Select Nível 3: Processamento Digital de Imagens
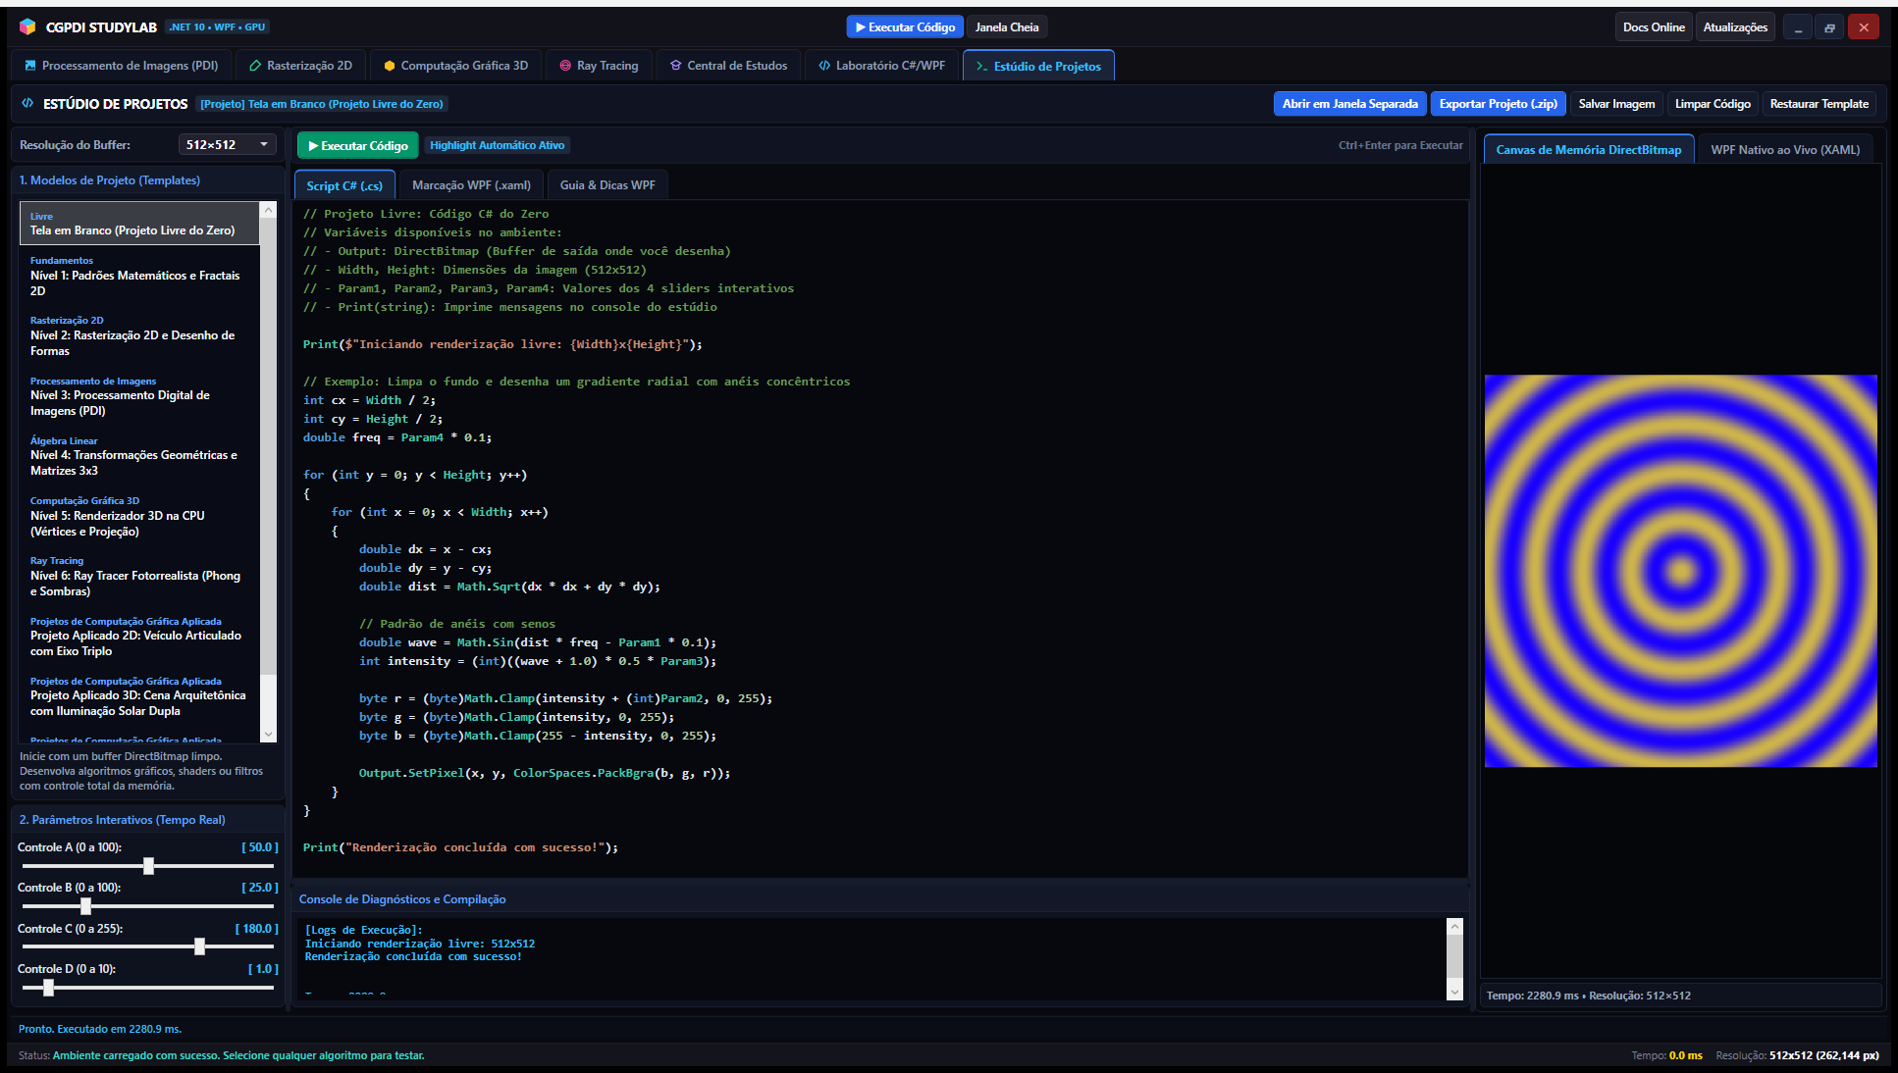The image size is (1898, 1073). 139,396
